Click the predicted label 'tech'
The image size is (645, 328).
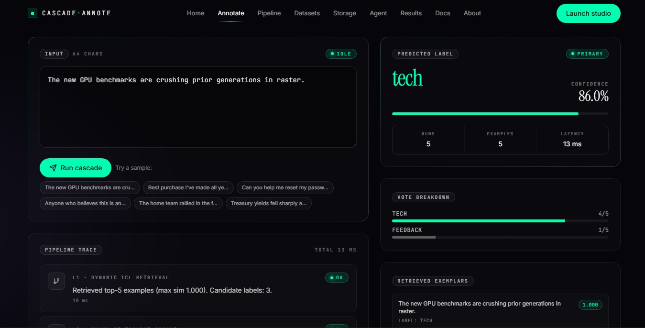click(407, 78)
